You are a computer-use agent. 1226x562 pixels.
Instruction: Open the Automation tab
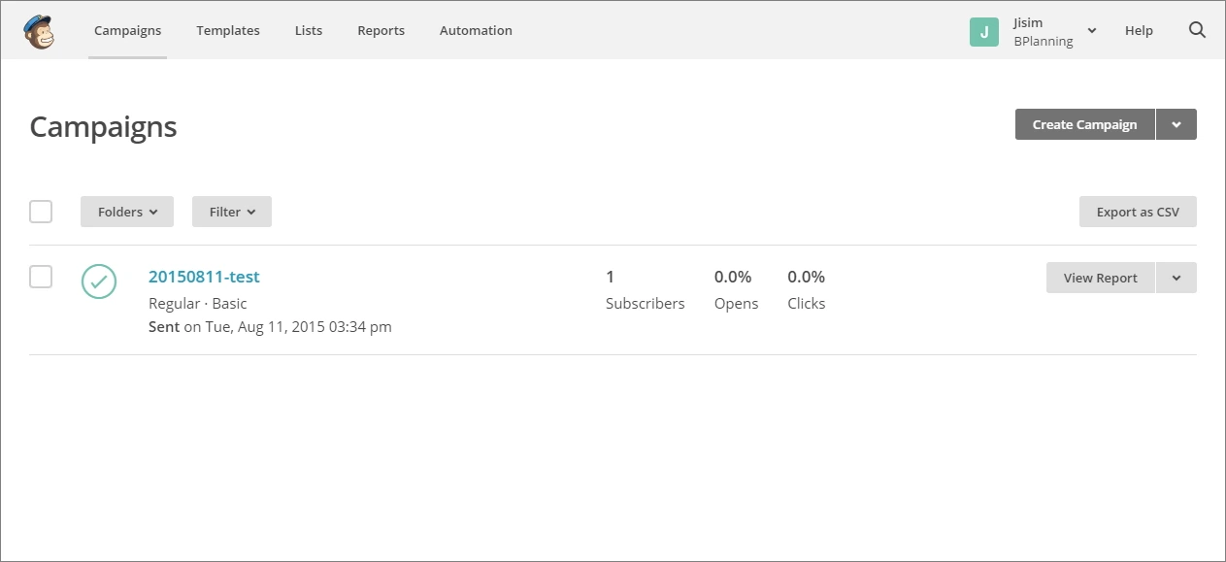tap(476, 30)
